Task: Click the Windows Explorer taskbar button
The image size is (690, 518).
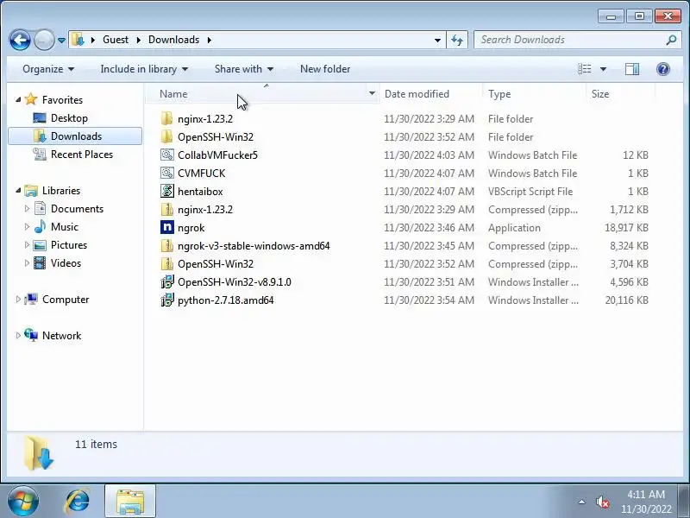Action: click(130, 502)
